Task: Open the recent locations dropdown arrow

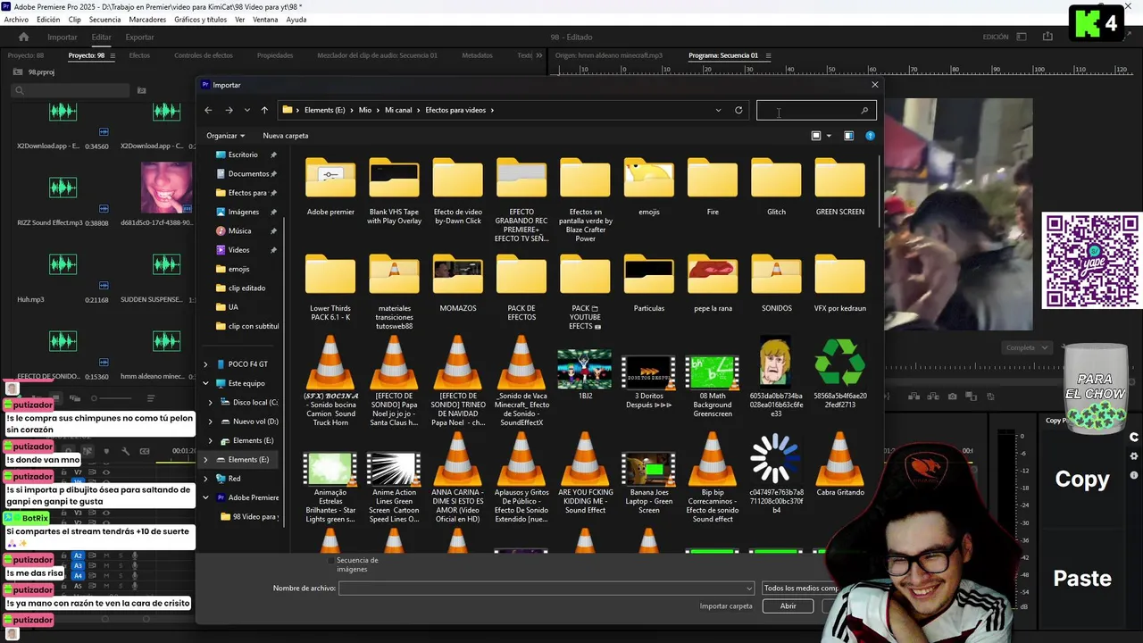Action: click(246, 110)
